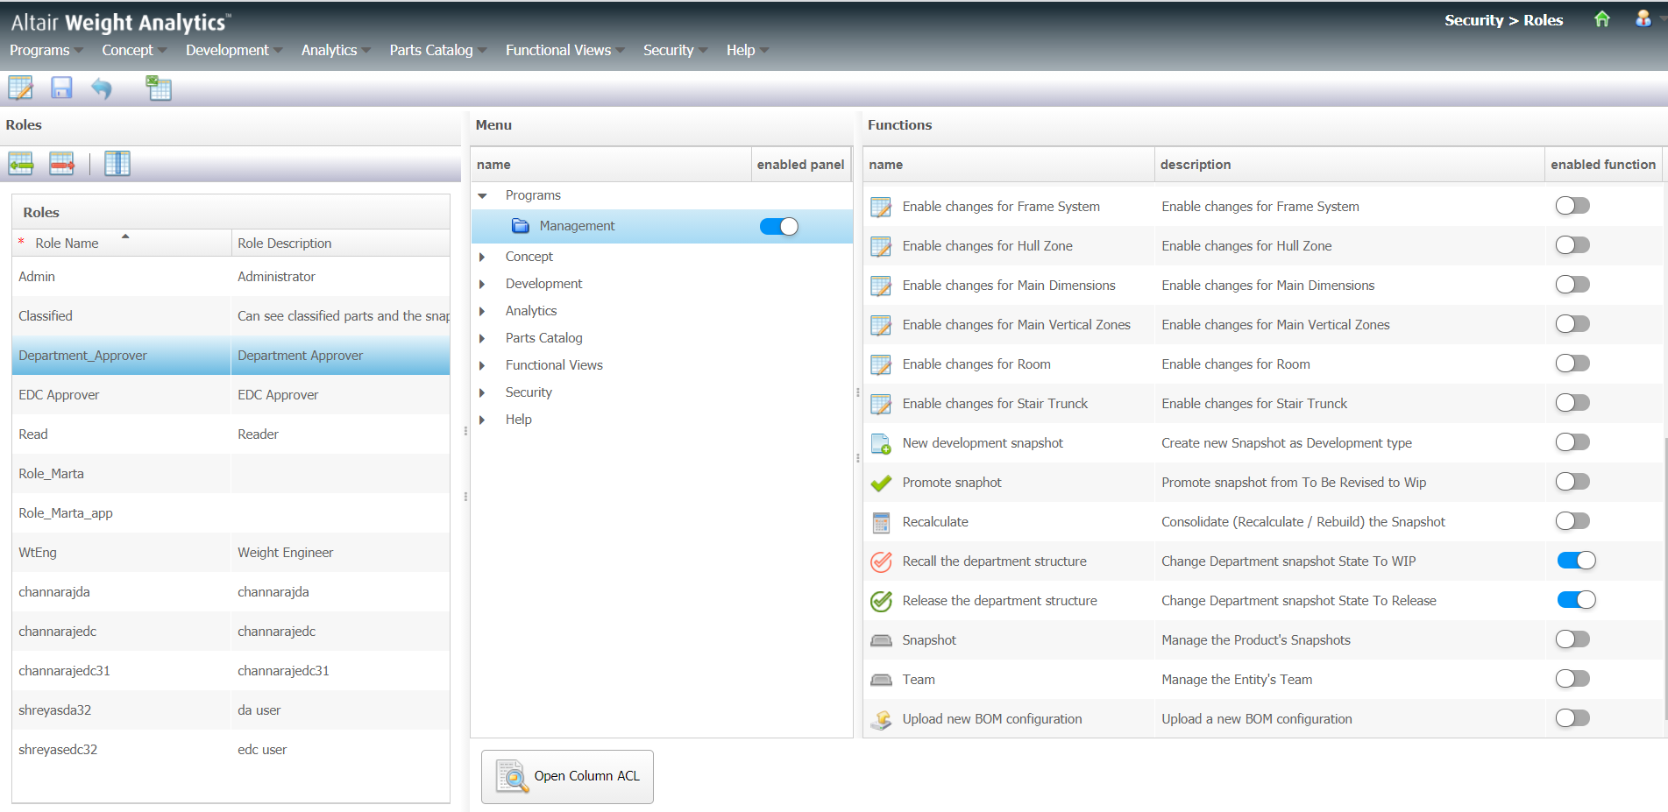The width and height of the screenshot is (1668, 812).
Task: Click the edit table pencil icon
Action: 20,88
